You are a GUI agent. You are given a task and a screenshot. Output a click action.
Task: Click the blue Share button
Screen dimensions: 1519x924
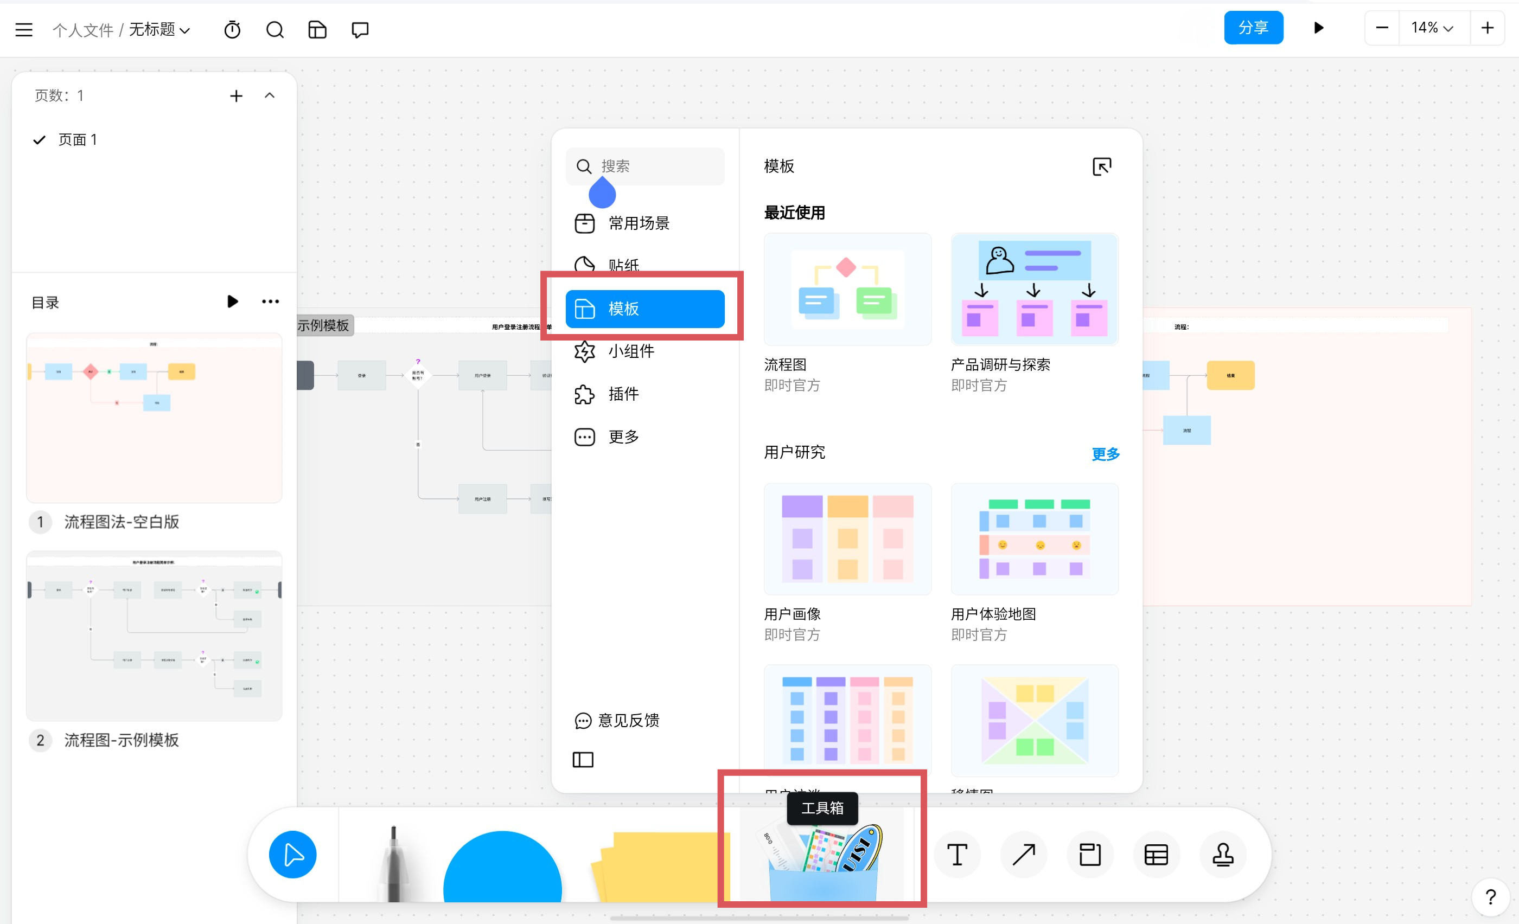tap(1253, 28)
